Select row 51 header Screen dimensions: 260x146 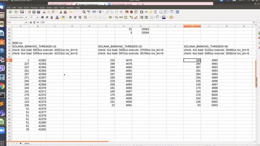9,60
